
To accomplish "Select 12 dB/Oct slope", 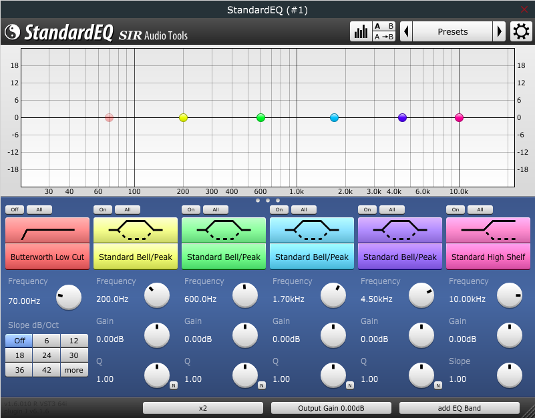I will tap(74, 340).
